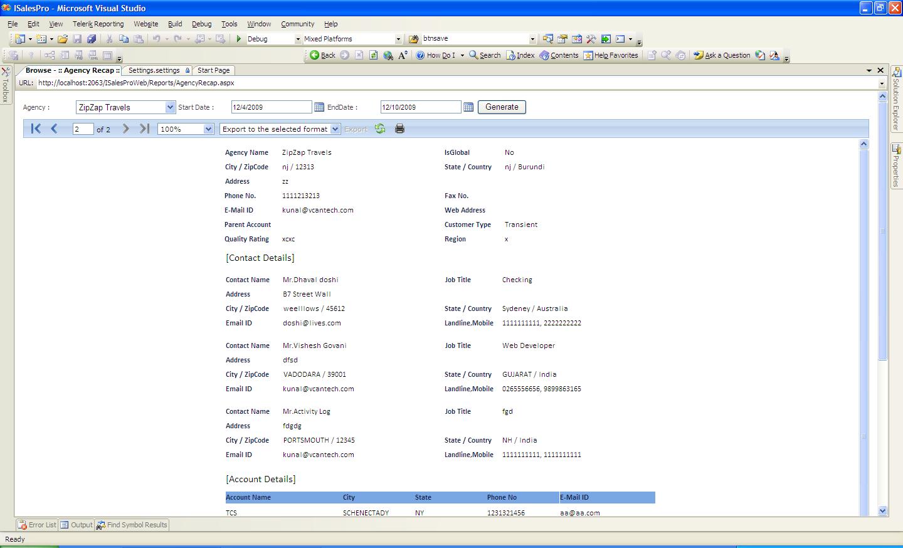Open the Community menu

(298, 24)
